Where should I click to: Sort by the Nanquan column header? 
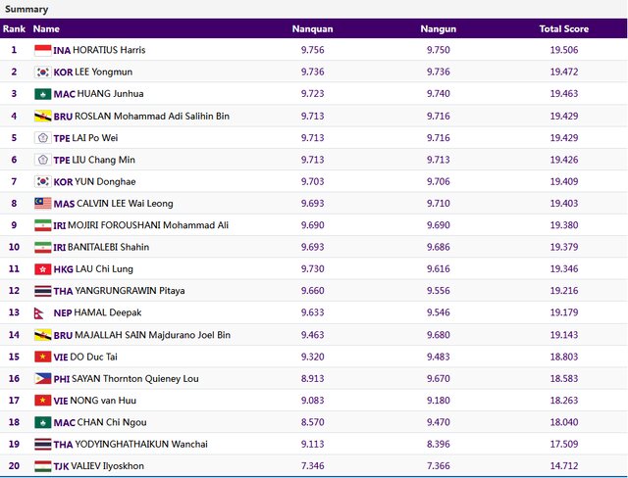pyautogui.click(x=313, y=29)
